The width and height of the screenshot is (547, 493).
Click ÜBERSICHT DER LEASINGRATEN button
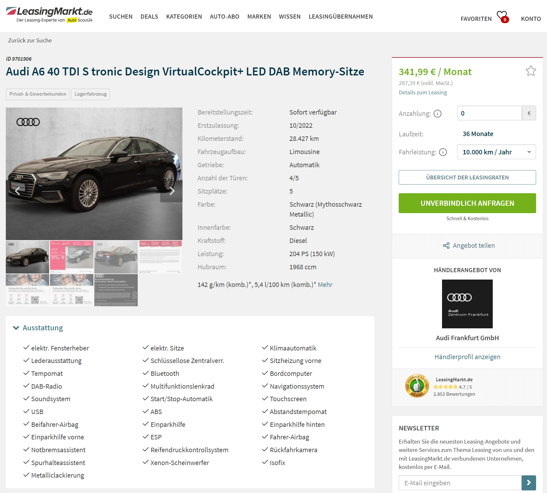(x=467, y=177)
